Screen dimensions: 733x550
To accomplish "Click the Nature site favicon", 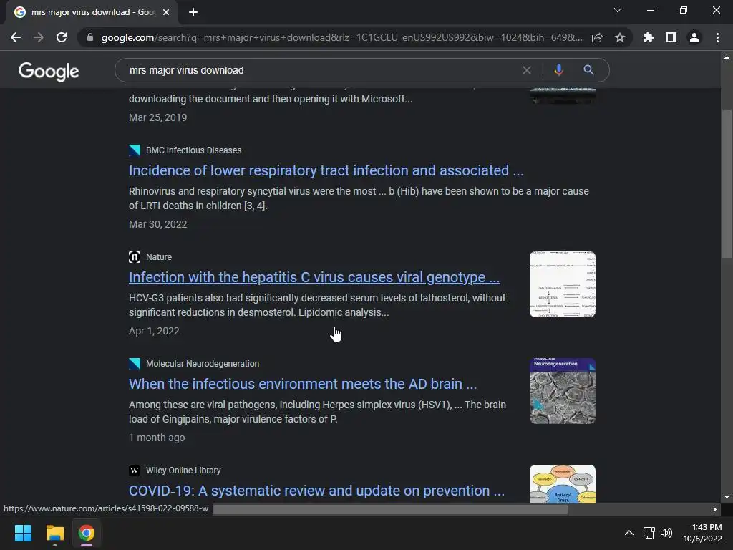I will [x=135, y=257].
